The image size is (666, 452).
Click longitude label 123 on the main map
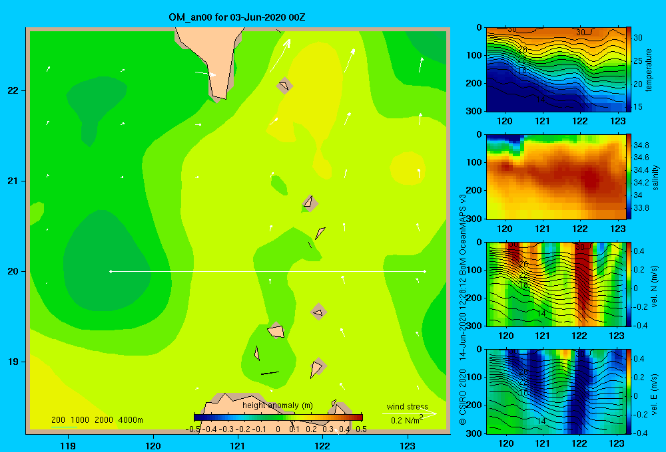pos(408,445)
